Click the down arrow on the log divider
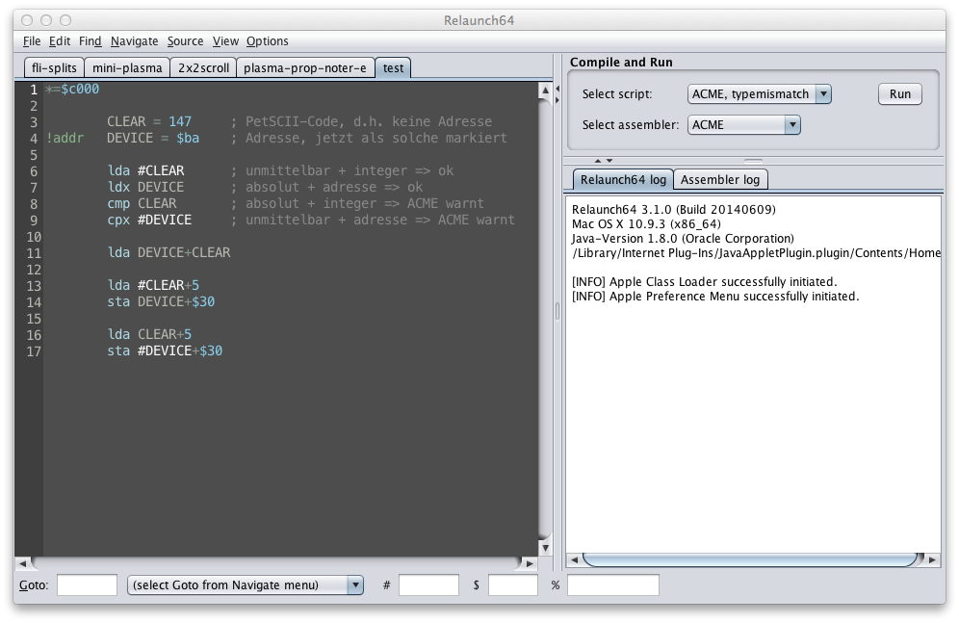 609,161
